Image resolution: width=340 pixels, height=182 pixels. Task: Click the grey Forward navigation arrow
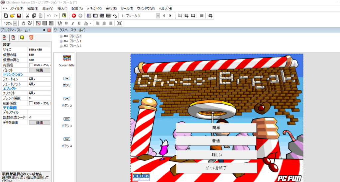click(80, 16)
